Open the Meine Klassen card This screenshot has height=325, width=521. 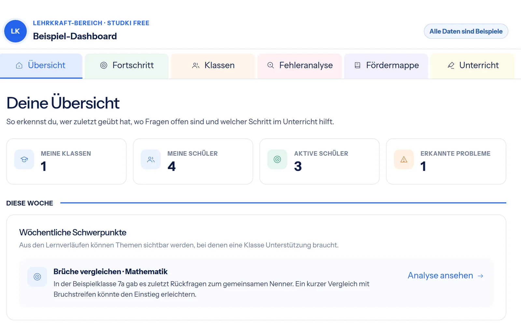coord(66,162)
